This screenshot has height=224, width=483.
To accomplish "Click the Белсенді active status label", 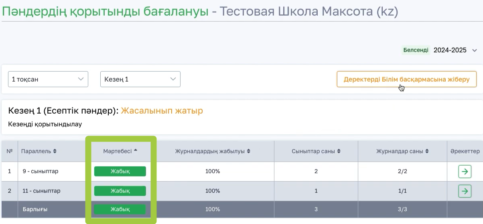I will (416, 50).
